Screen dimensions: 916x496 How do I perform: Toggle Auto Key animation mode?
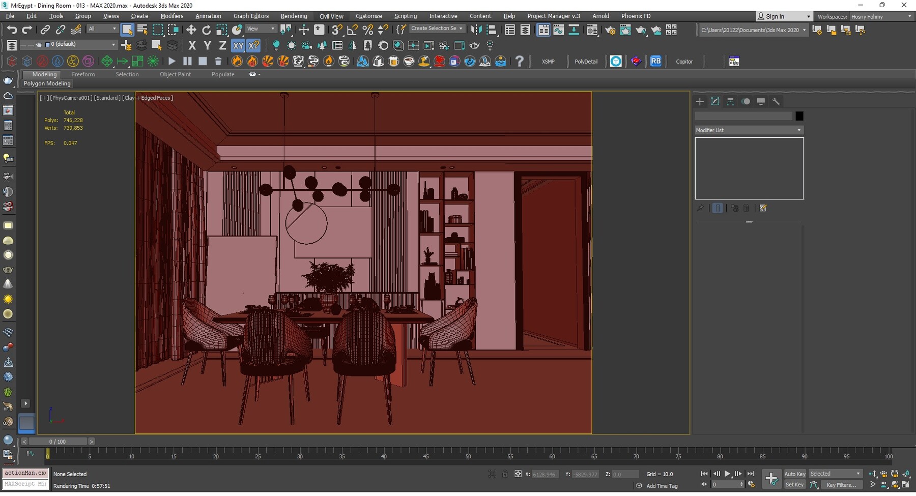[794, 474]
